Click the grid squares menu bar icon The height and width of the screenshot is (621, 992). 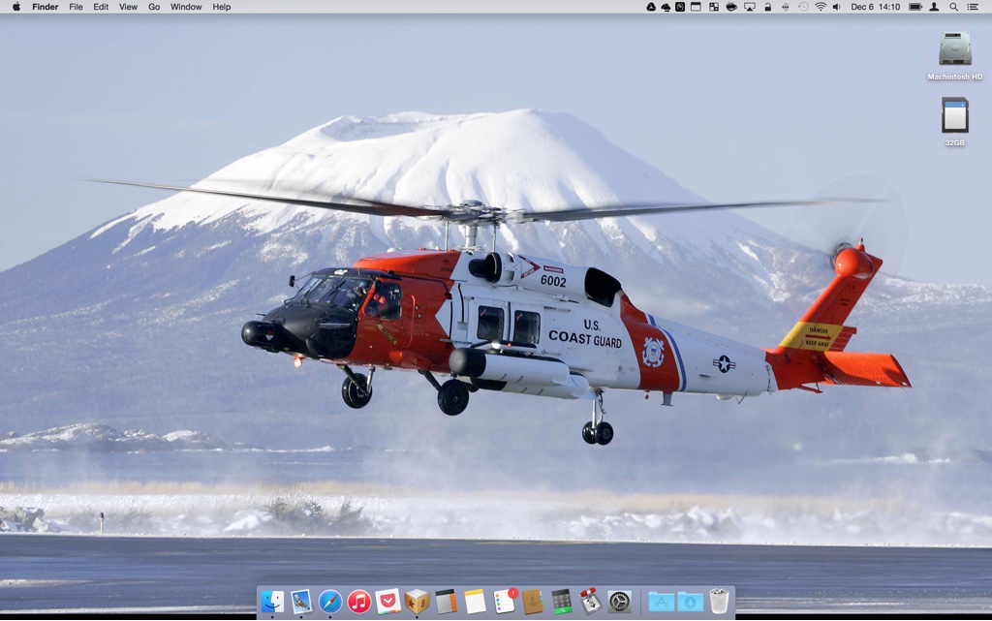(x=714, y=7)
